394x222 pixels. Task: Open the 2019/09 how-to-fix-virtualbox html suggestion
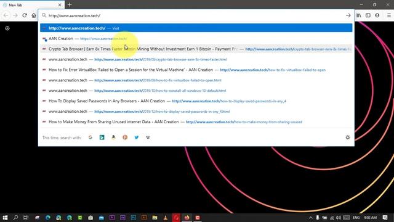[196, 80]
